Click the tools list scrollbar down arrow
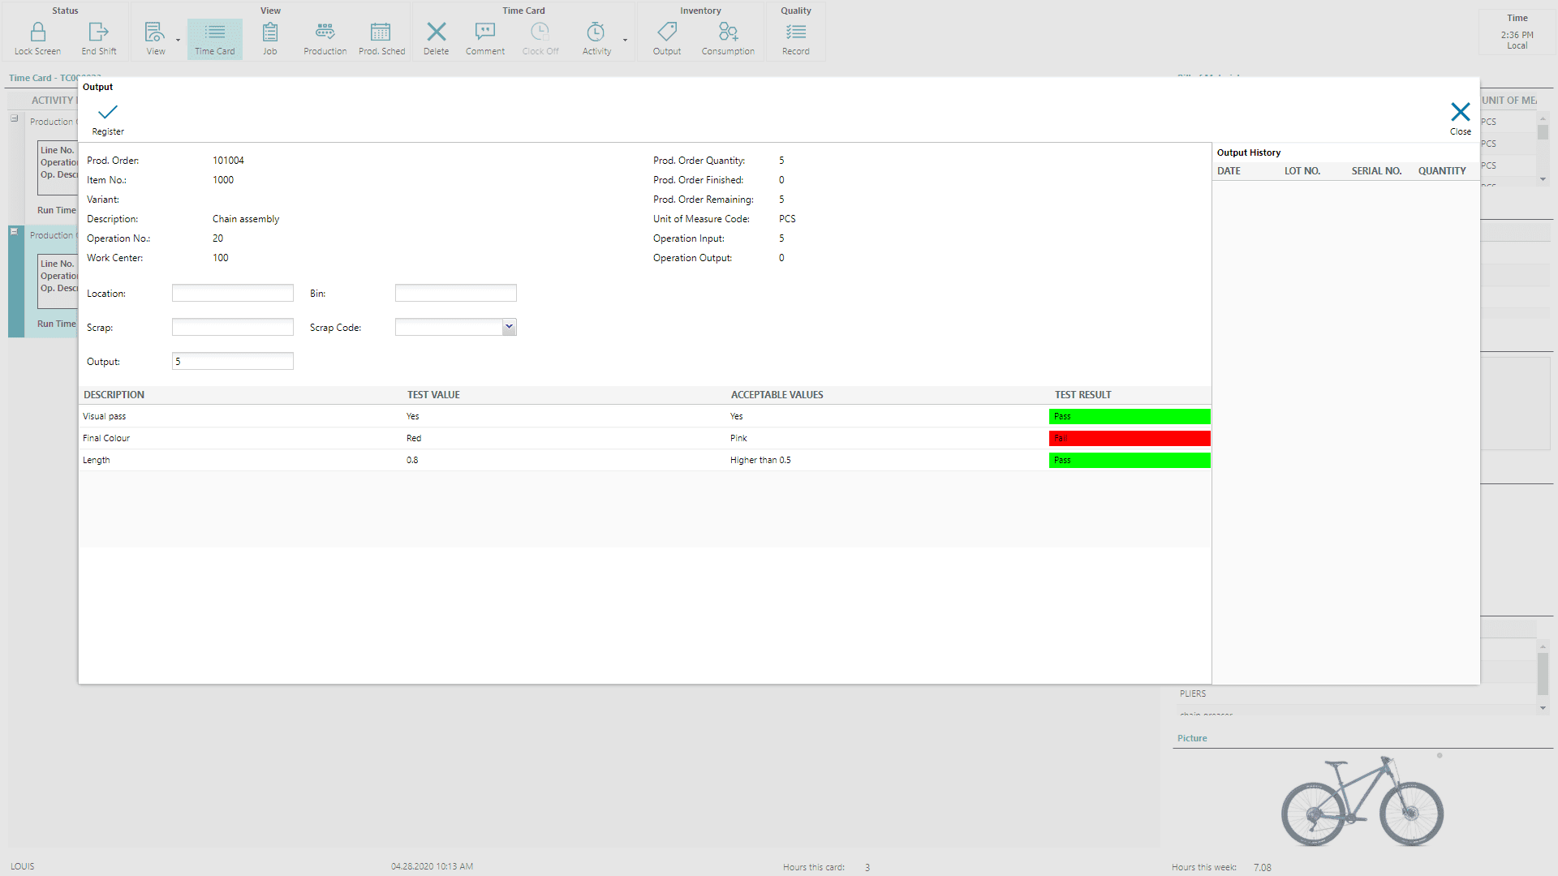 1543,708
